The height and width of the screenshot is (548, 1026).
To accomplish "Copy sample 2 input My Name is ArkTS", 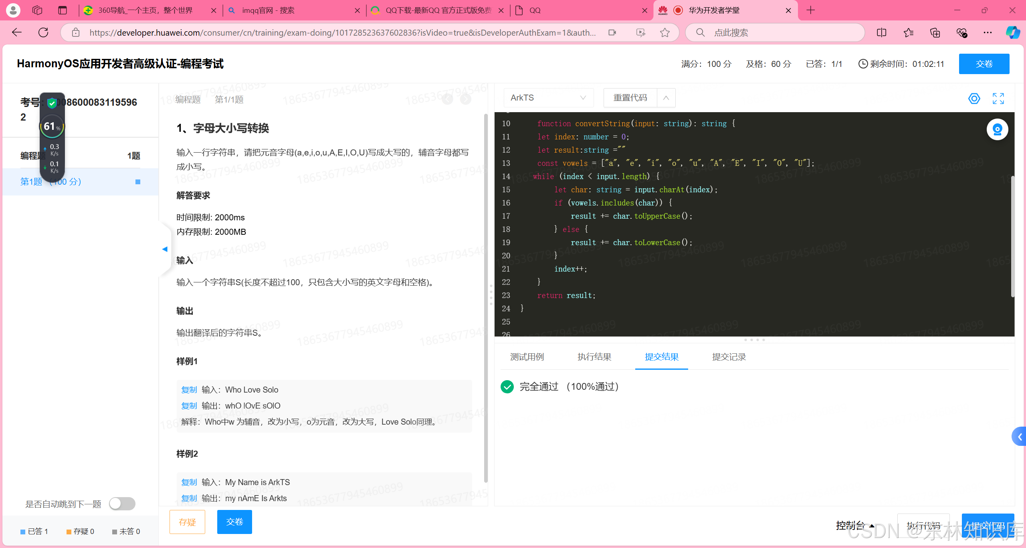I will 189,482.
